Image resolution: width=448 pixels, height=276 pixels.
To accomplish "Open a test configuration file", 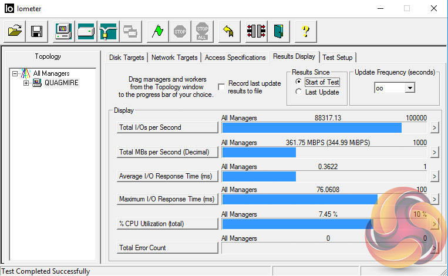I will [x=15, y=31].
